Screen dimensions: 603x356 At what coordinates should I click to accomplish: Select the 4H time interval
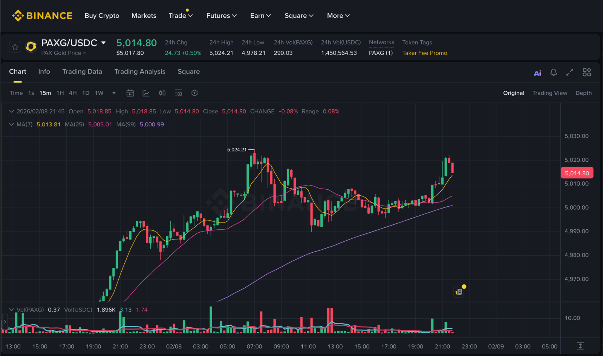(x=73, y=93)
